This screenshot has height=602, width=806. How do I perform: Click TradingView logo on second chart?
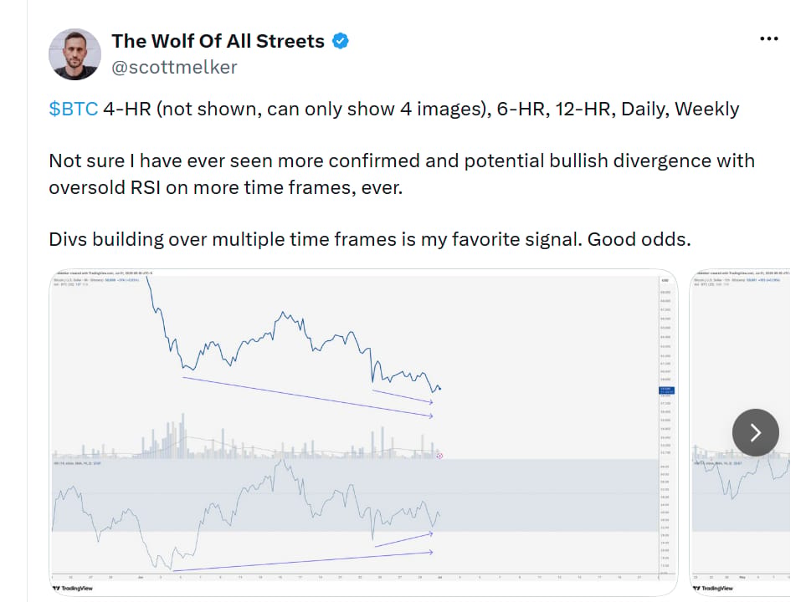point(713,588)
